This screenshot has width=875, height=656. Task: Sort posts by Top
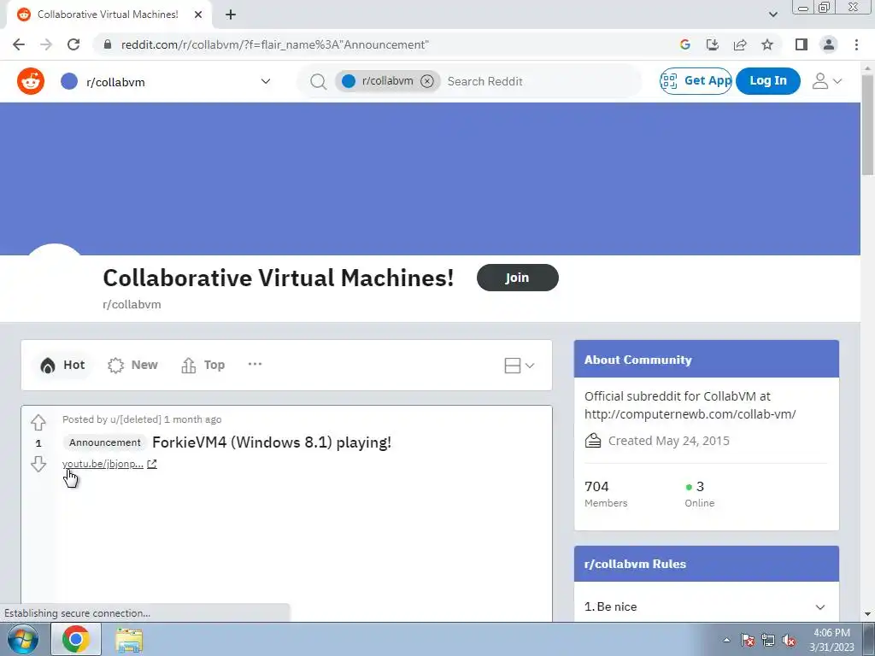pos(203,365)
